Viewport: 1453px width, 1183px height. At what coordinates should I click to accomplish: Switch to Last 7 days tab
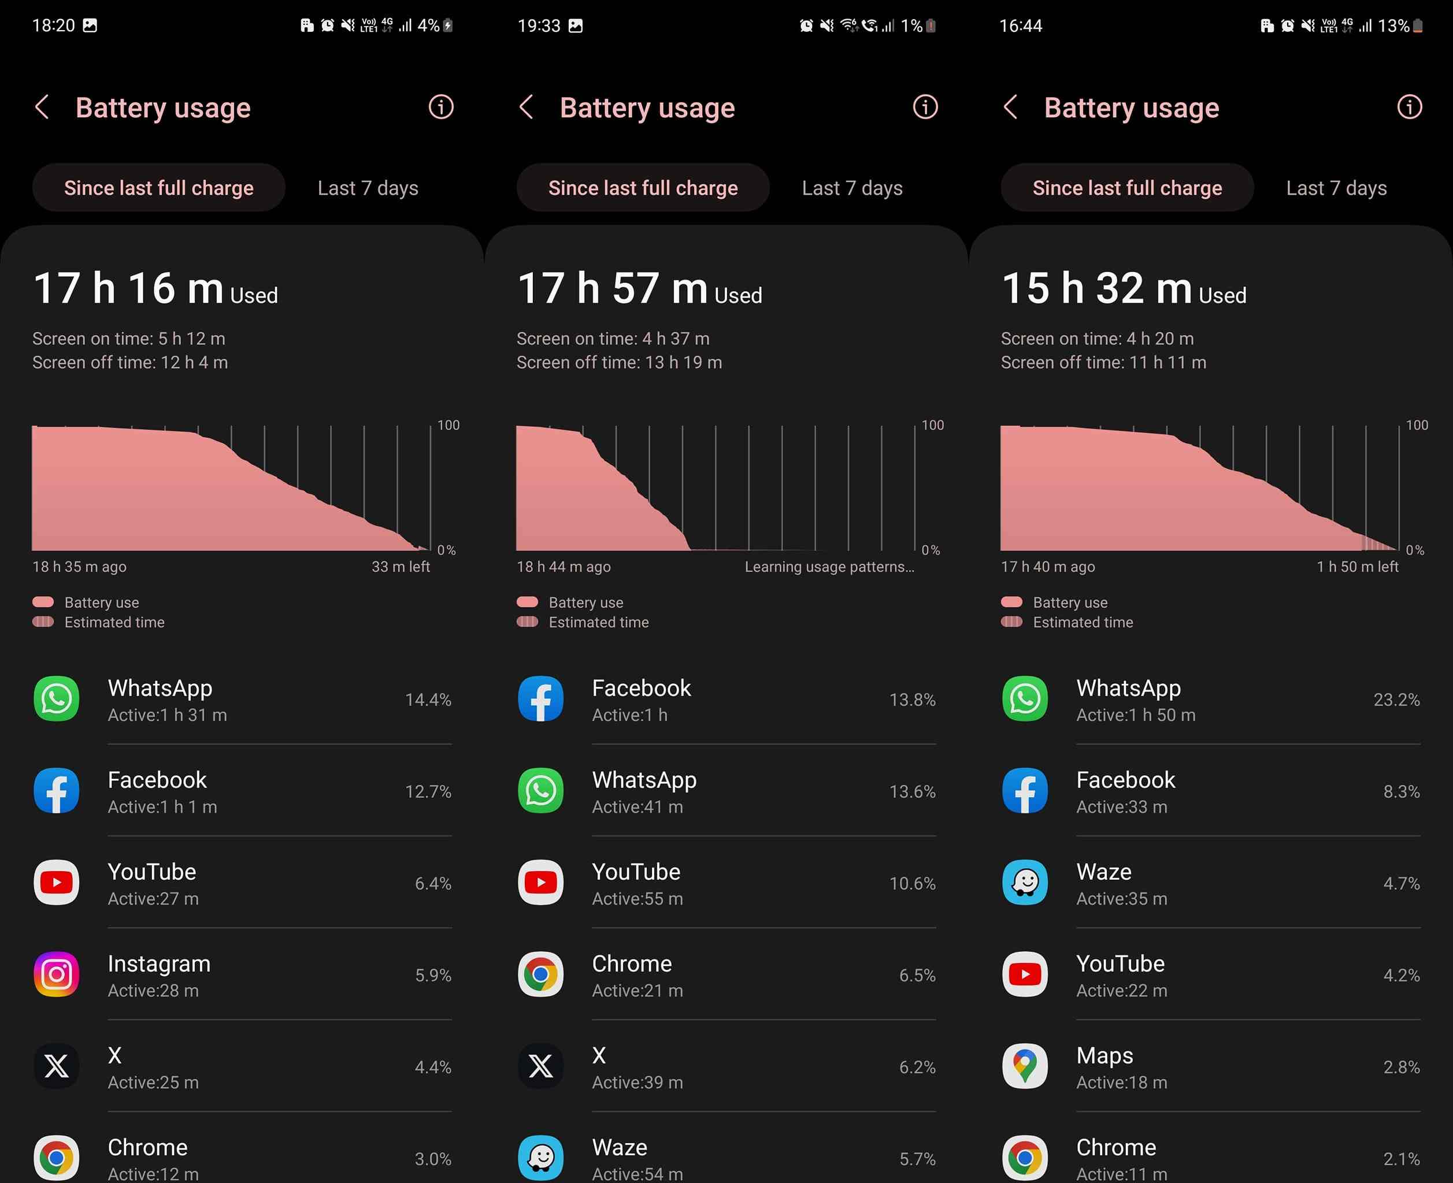368,187
